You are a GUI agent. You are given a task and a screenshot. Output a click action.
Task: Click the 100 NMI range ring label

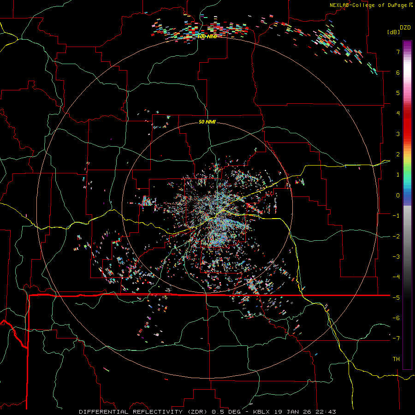(x=207, y=36)
